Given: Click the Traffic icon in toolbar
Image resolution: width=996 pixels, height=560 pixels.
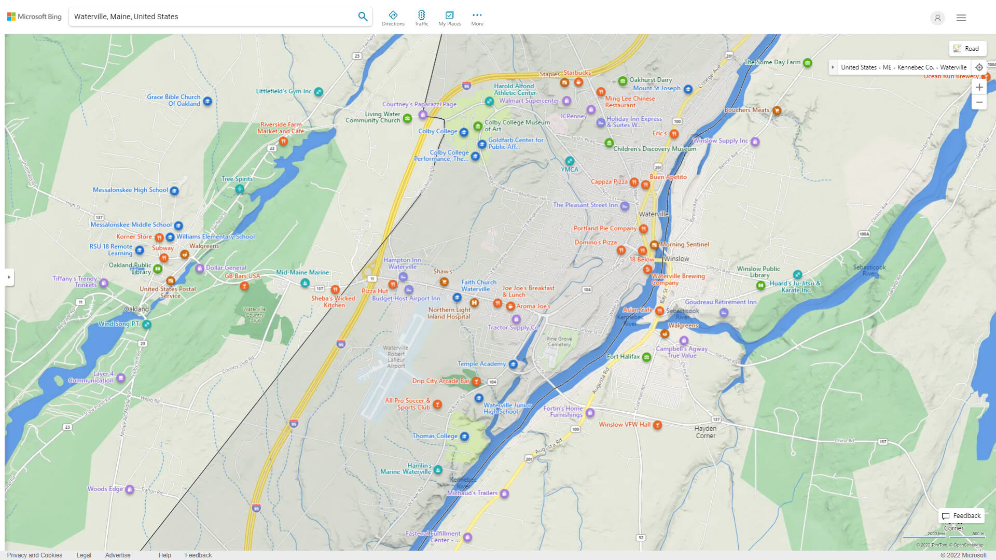Looking at the screenshot, I should pyautogui.click(x=421, y=15).
